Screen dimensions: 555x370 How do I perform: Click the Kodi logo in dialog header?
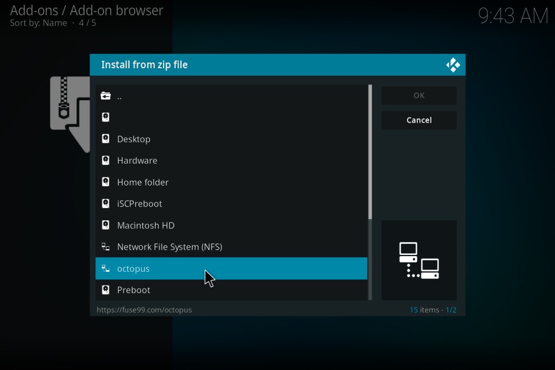[453, 65]
